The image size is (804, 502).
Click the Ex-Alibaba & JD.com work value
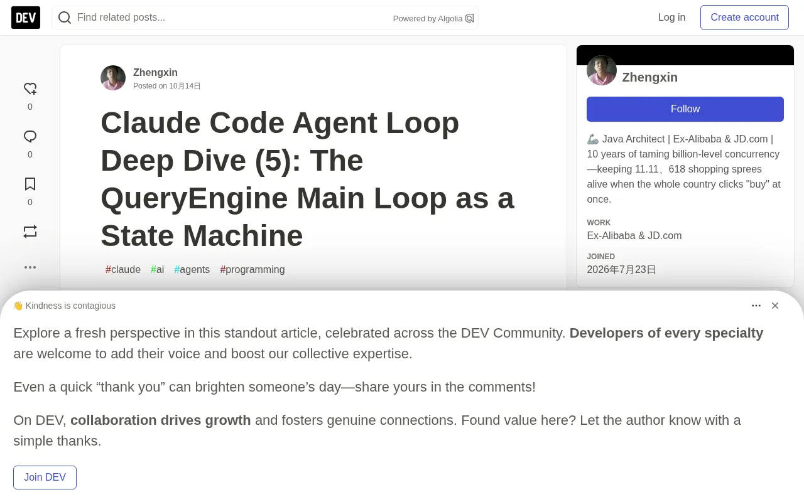click(x=634, y=236)
